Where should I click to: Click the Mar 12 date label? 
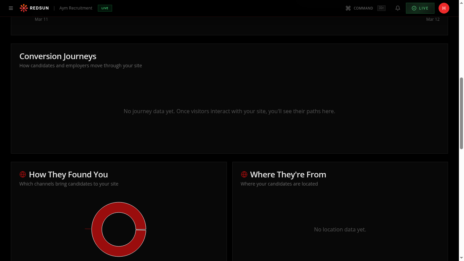point(432,19)
